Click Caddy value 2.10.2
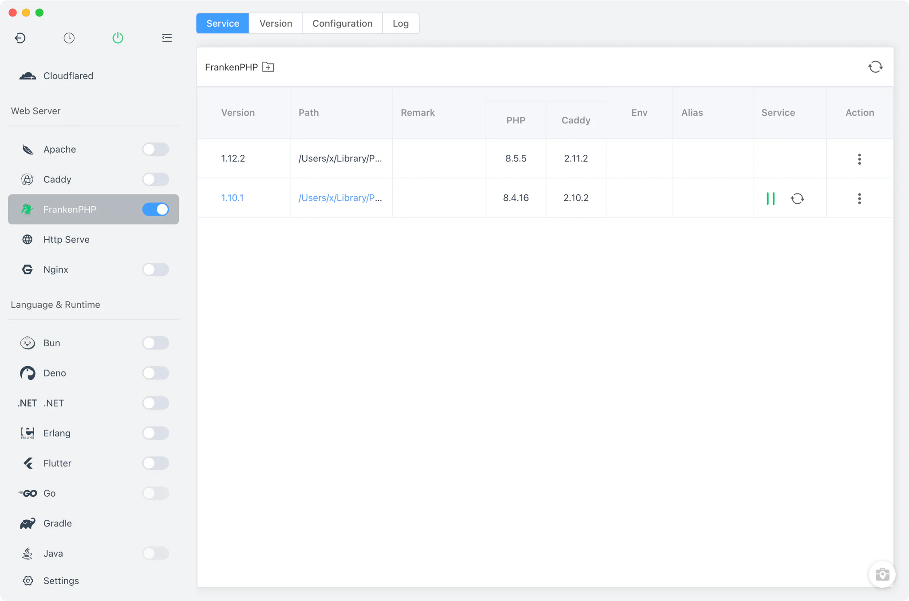This screenshot has height=601, width=909. click(576, 198)
